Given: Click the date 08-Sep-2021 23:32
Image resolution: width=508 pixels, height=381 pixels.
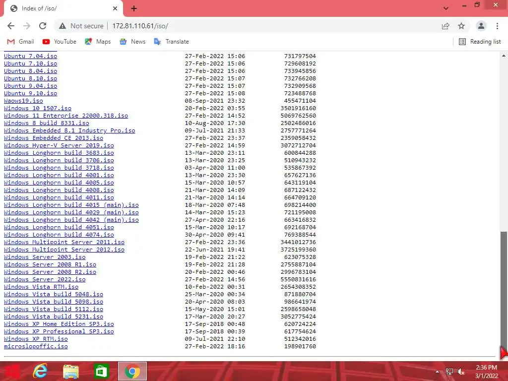Looking at the screenshot, I should tap(215, 101).
